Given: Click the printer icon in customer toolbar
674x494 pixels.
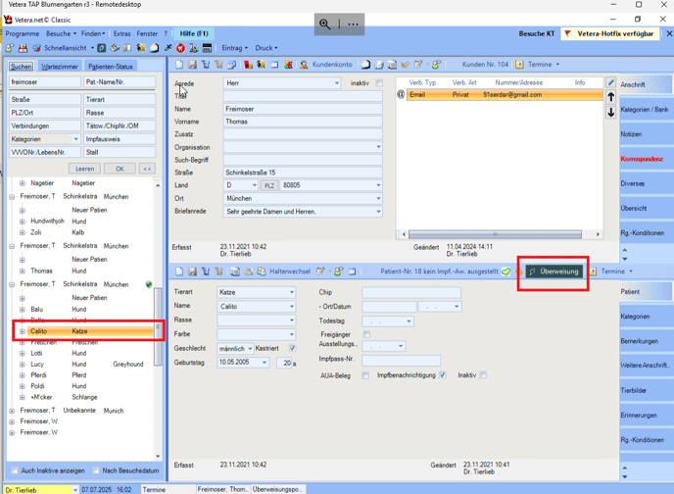Looking at the screenshot, I should point(379,65).
